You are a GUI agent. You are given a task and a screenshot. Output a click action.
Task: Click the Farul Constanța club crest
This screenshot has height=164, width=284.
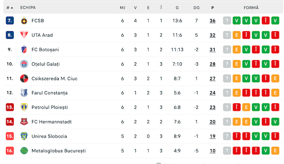coord(24,93)
